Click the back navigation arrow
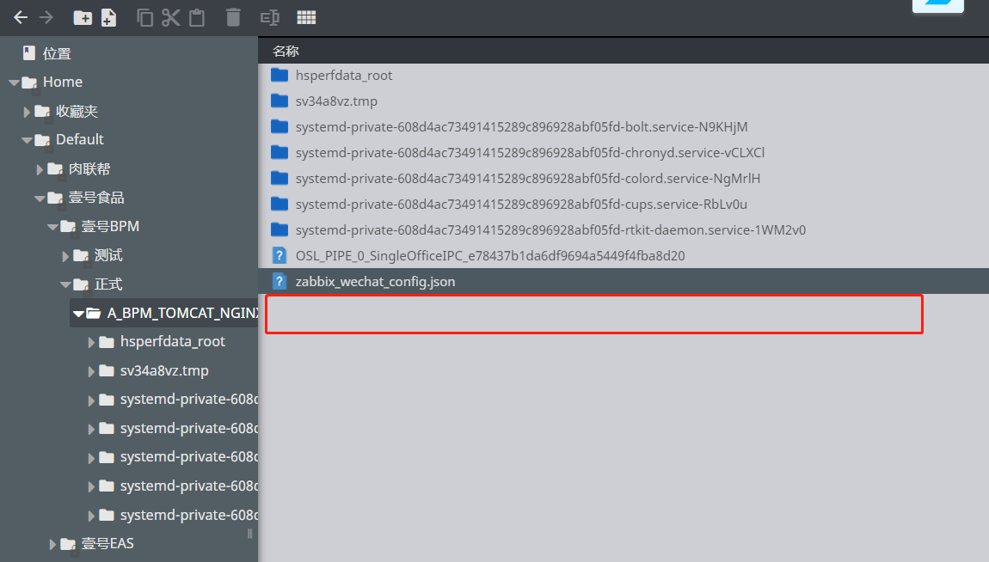Image resolution: width=989 pixels, height=562 pixels. (x=21, y=17)
